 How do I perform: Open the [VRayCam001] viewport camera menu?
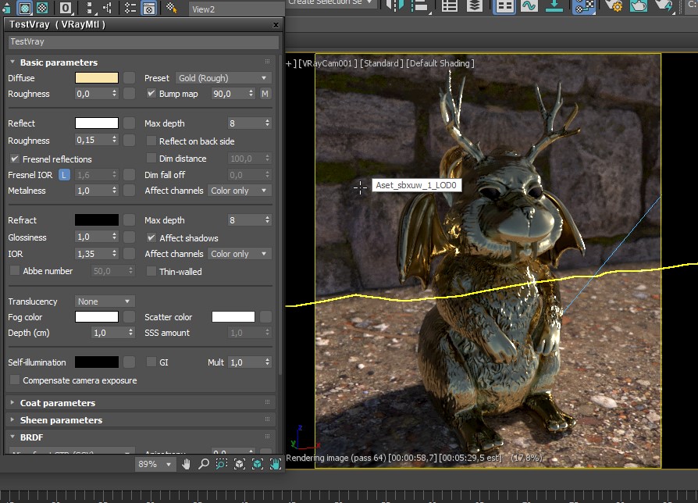[x=328, y=63]
